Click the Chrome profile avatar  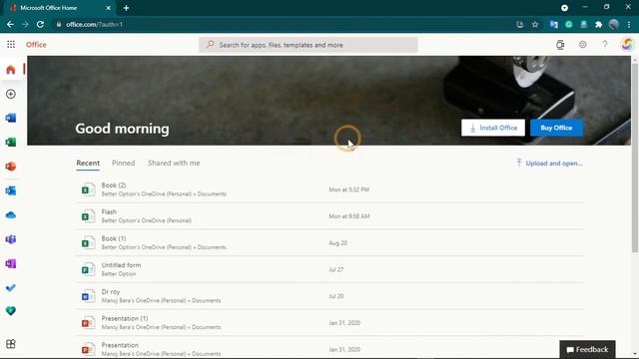click(614, 24)
